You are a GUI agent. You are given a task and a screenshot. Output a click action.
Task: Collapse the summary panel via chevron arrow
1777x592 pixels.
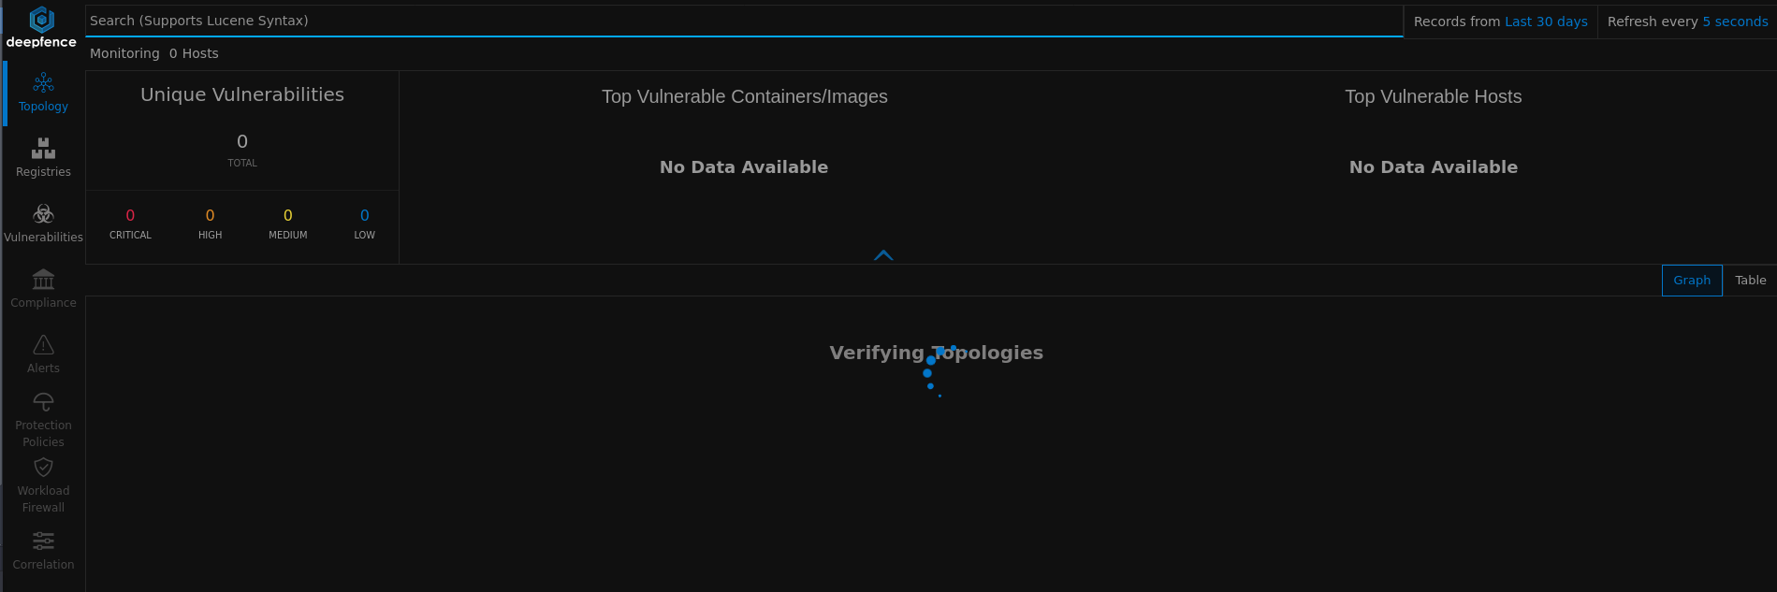click(882, 254)
